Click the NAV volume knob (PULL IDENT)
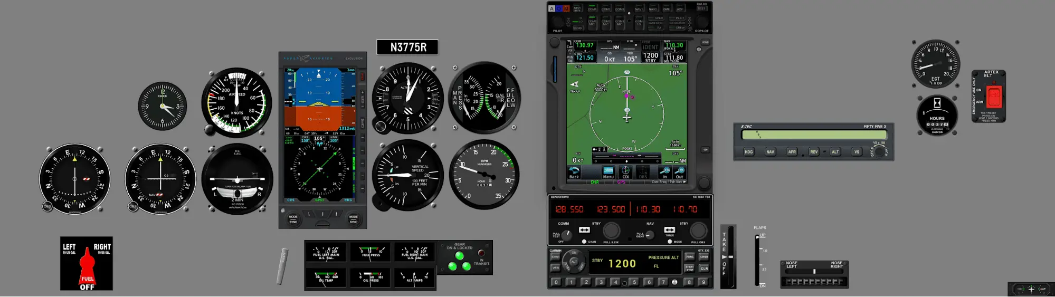The height and width of the screenshot is (297, 1055). (x=650, y=235)
